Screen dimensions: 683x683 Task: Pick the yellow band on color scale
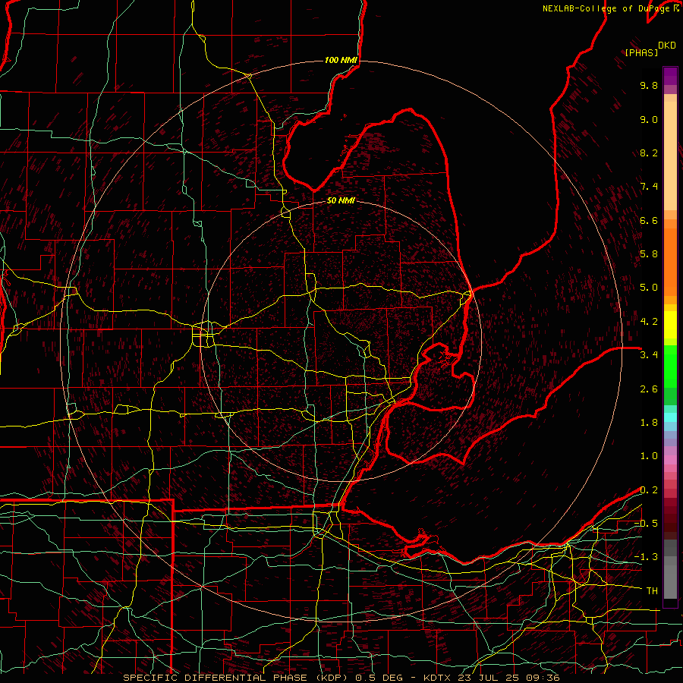pyautogui.click(x=670, y=325)
